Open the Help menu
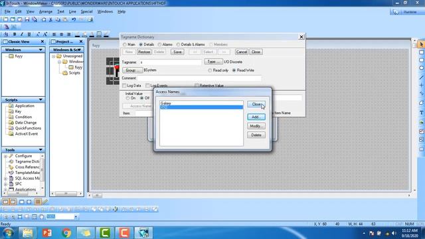This screenshot has width=425, height=239. [122, 12]
